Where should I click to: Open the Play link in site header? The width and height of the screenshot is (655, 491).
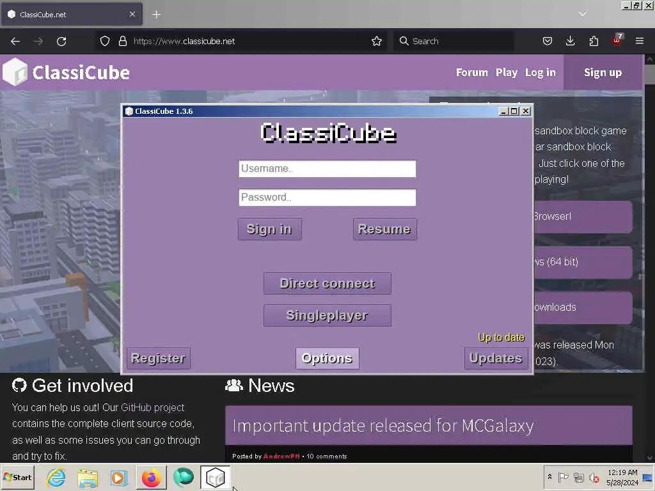507,73
